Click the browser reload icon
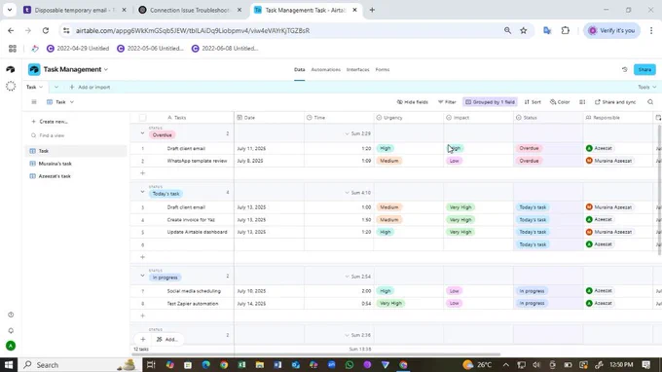The width and height of the screenshot is (662, 372). (46, 30)
